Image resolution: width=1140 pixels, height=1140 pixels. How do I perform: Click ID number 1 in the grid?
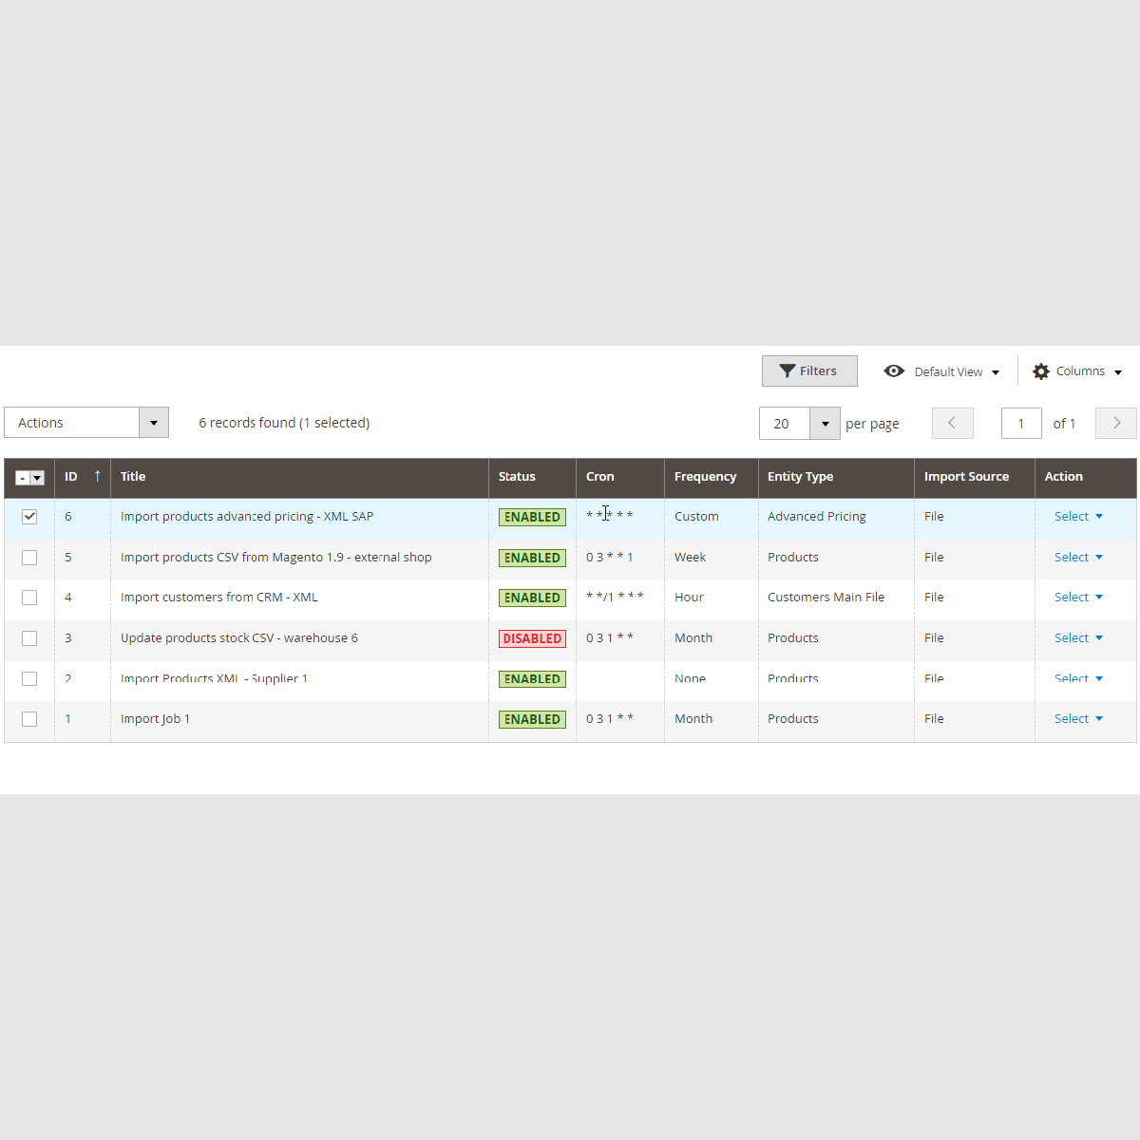click(67, 719)
